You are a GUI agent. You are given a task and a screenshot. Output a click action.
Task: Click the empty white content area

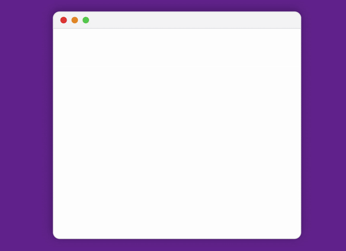pos(177,133)
